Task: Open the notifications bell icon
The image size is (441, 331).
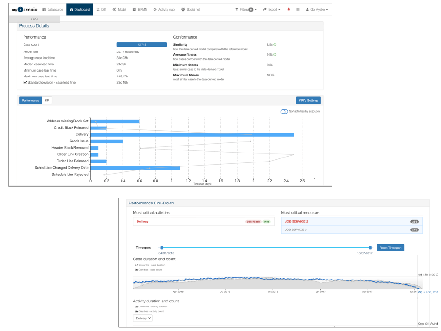Action: [288, 9]
